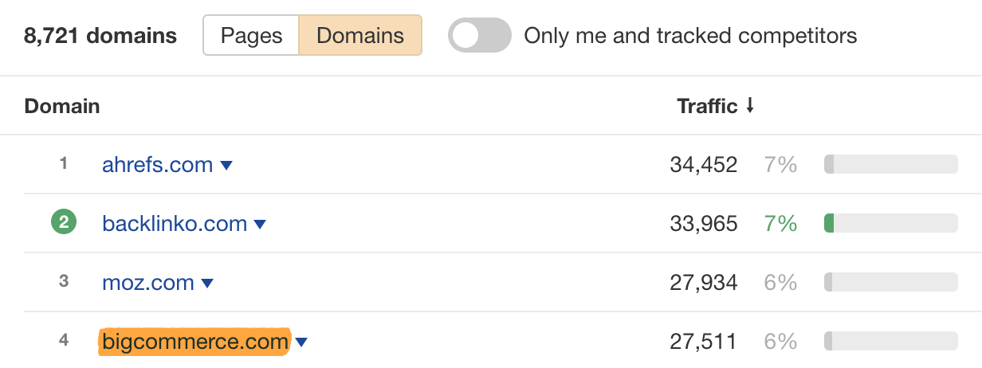
Task: Select the Domains tab
Action: click(x=360, y=36)
